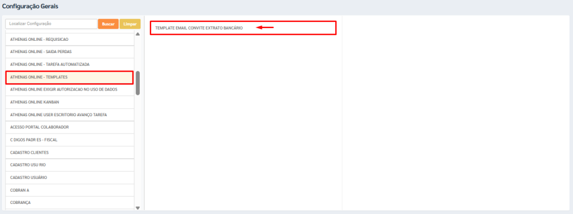Select CADASTRO USU RIO entry
The height and width of the screenshot is (214, 573).
click(x=70, y=165)
